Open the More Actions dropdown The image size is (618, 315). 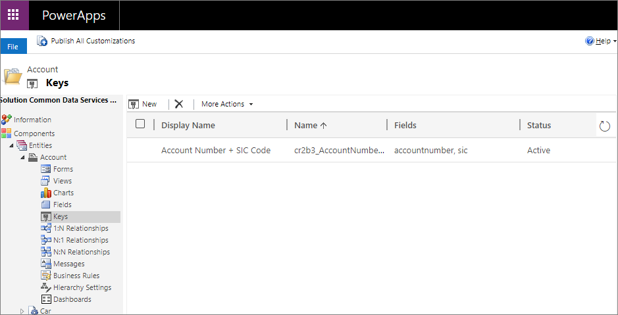click(x=227, y=104)
